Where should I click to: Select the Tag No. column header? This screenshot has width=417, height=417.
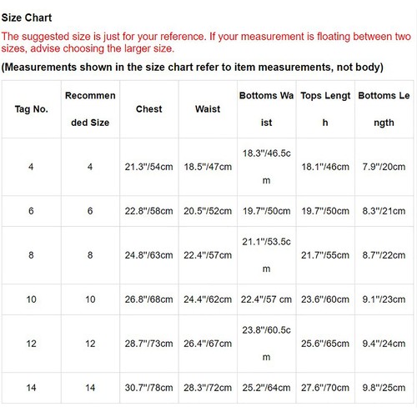[x=32, y=109]
